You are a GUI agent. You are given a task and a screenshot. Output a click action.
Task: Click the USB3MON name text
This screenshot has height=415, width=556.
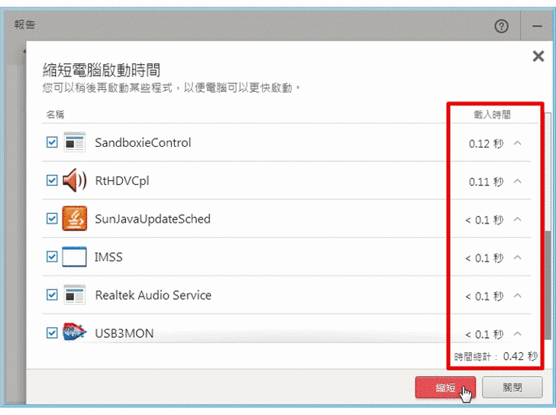click(124, 333)
